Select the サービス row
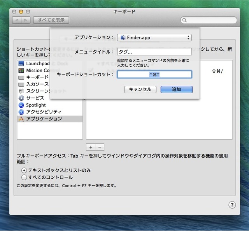249x231 pixels. click(x=50, y=98)
